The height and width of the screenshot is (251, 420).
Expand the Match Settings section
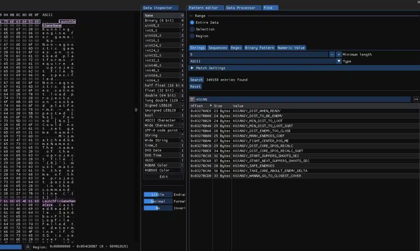tap(304, 68)
